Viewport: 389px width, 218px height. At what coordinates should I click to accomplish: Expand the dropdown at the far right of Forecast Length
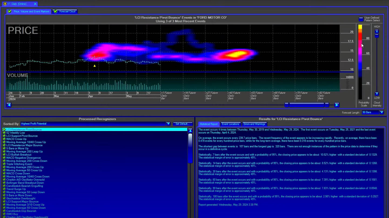[381, 112]
